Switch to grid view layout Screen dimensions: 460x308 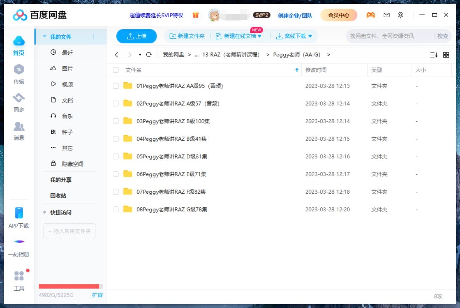coord(446,55)
